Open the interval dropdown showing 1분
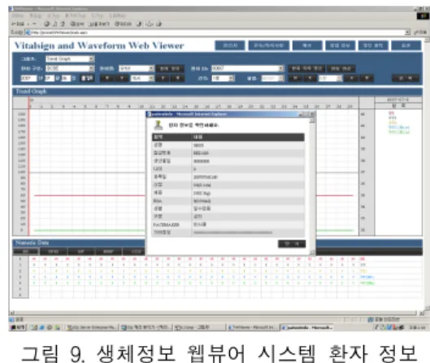This screenshot has width=430, height=363. coord(223,78)
